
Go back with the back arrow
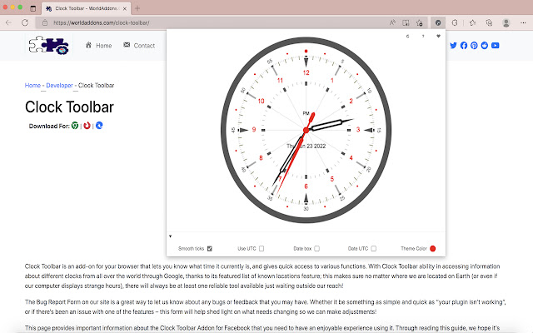(x=8, y=22)
